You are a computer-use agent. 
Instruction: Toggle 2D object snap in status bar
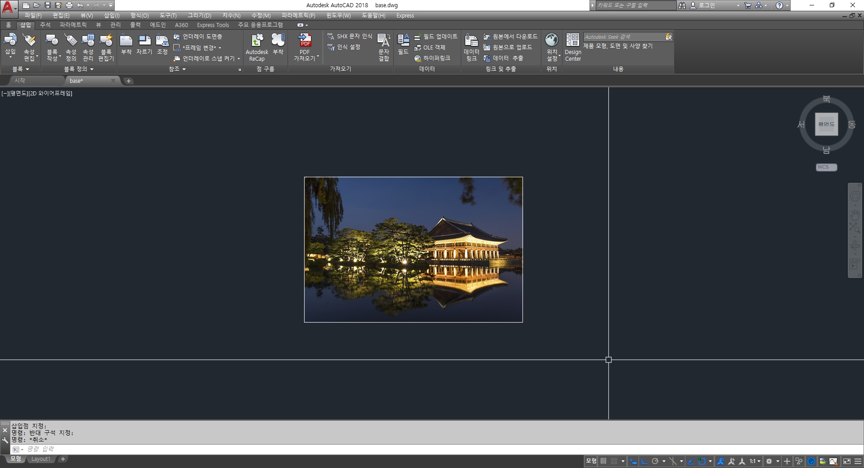pyautogui.click(x=702, y=461)
